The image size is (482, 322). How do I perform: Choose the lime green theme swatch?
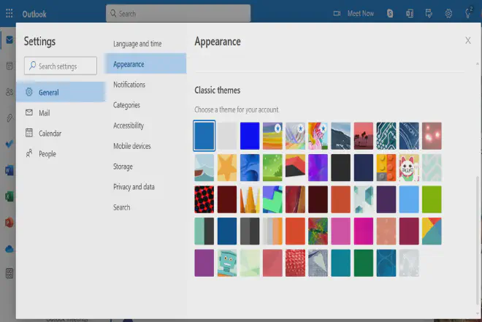tap(432, 199)
